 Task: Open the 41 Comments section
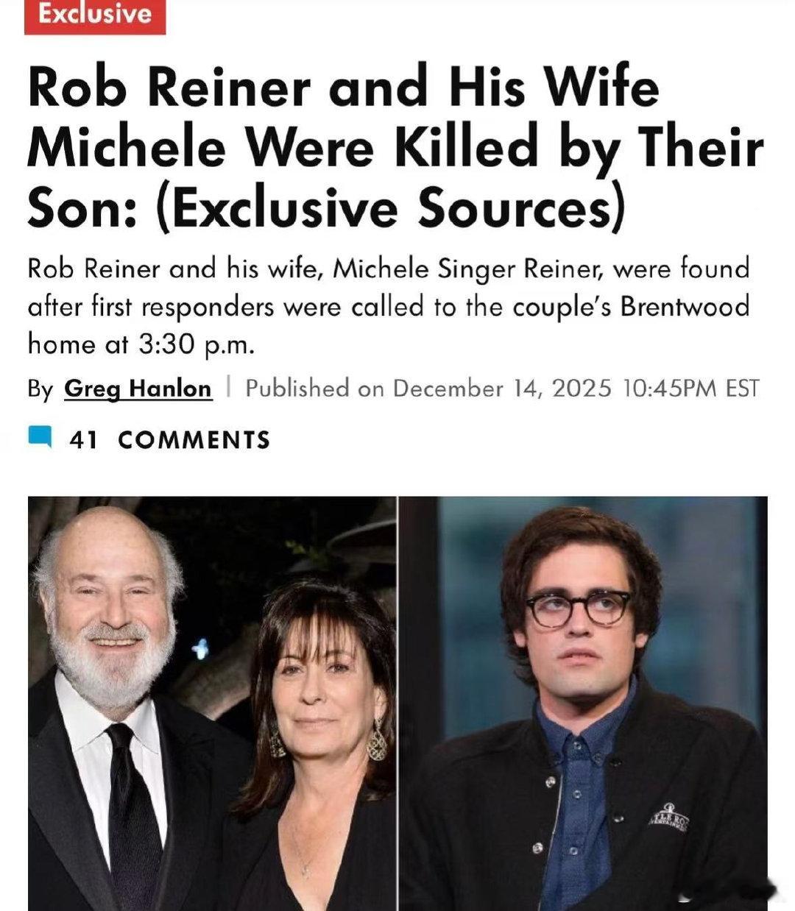pos(169,439)
